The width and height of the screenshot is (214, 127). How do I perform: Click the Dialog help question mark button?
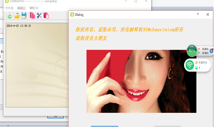198,14
